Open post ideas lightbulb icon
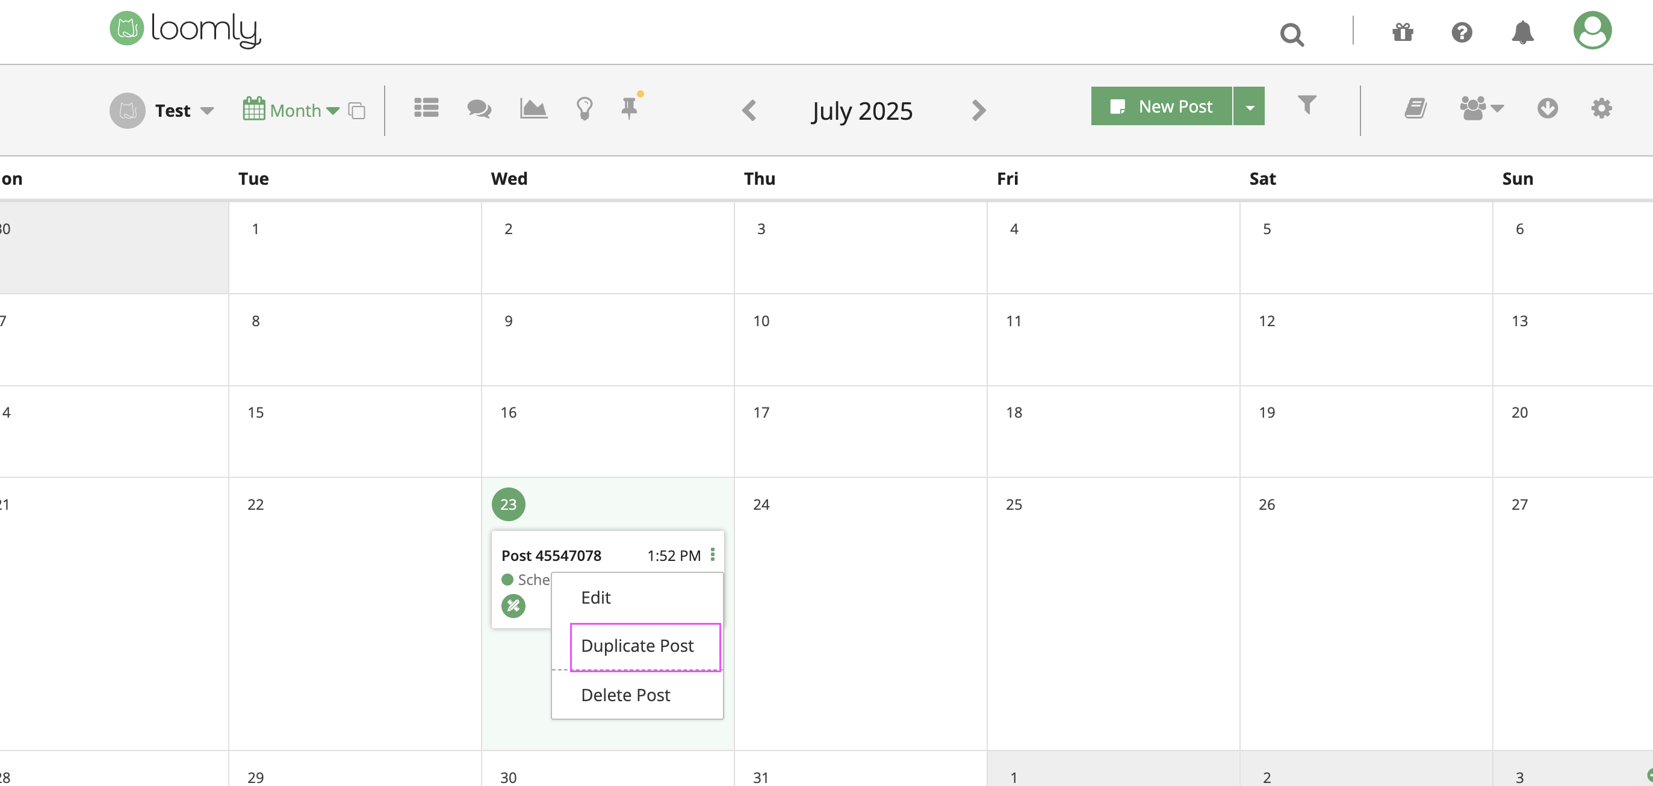This screenshot has width=1653, height=786. click(x=584, y=108)
